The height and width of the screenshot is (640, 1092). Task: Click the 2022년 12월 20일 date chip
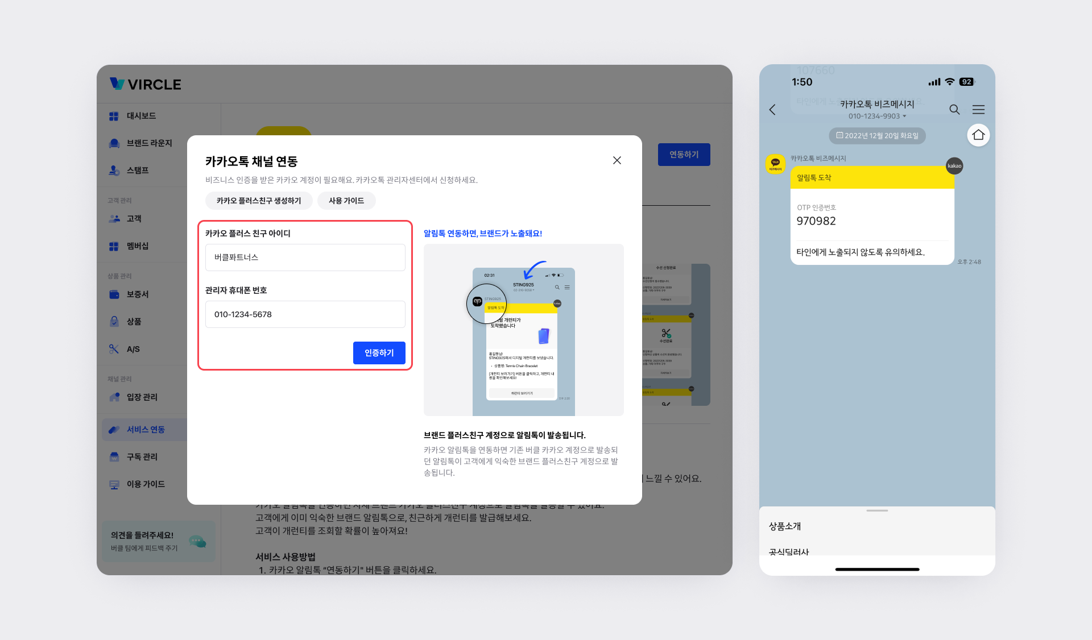click(x=877, y=136)
